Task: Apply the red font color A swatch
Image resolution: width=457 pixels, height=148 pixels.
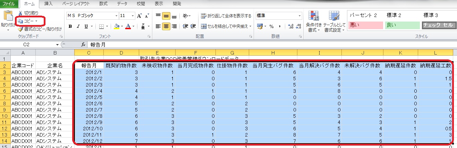Action: (128, 26)
